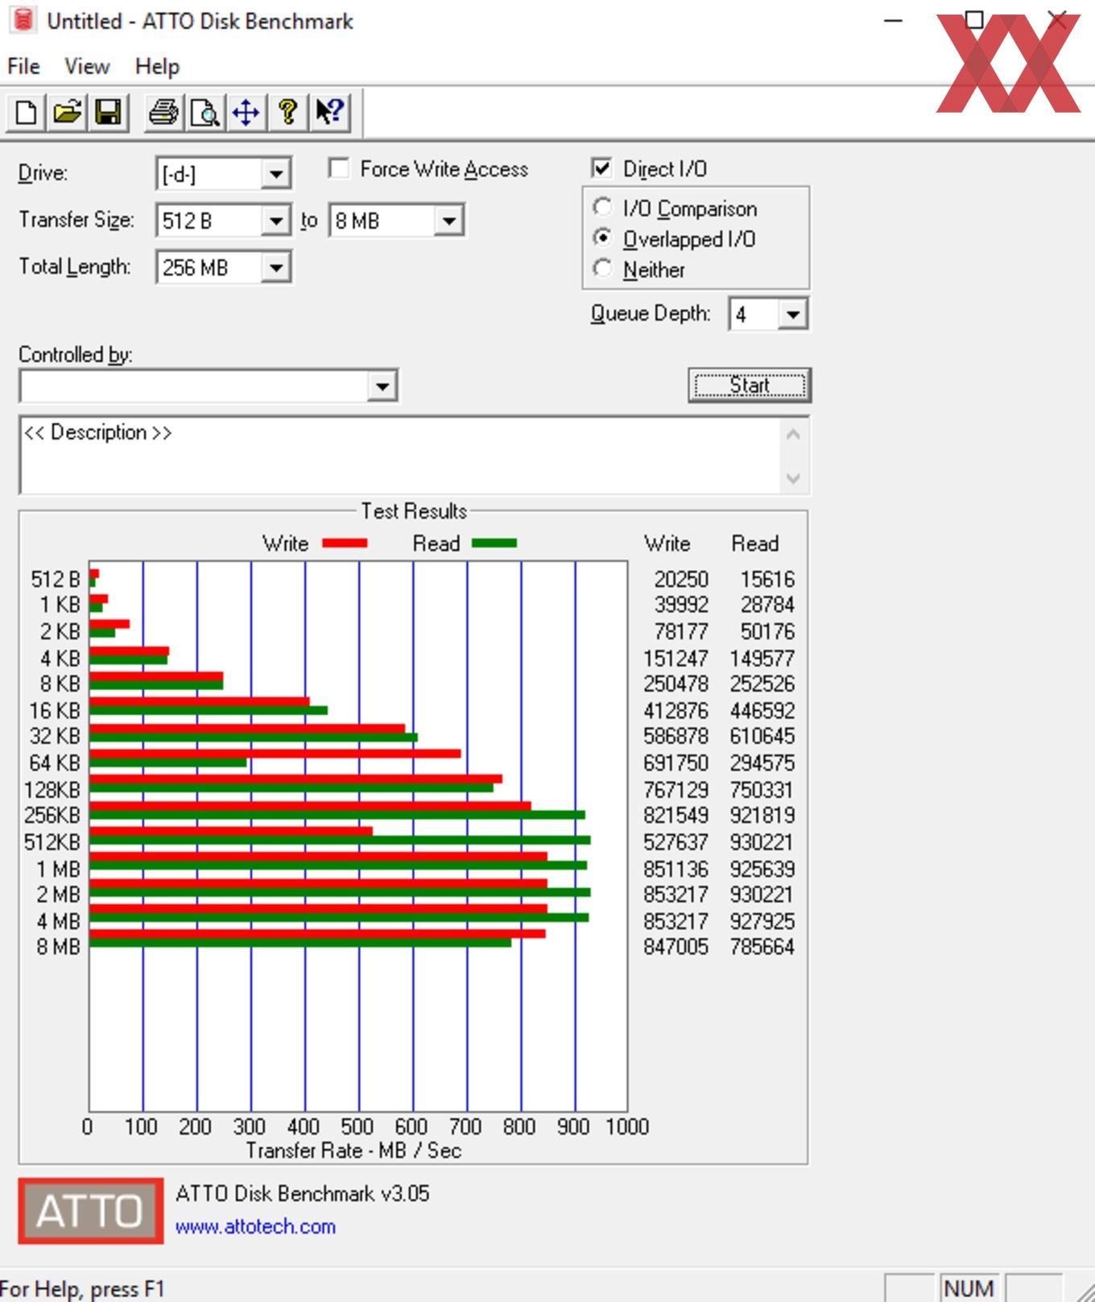Click the New document toolbar icon
Viewport: 1095px width, 1302px height.
[26, 112]
